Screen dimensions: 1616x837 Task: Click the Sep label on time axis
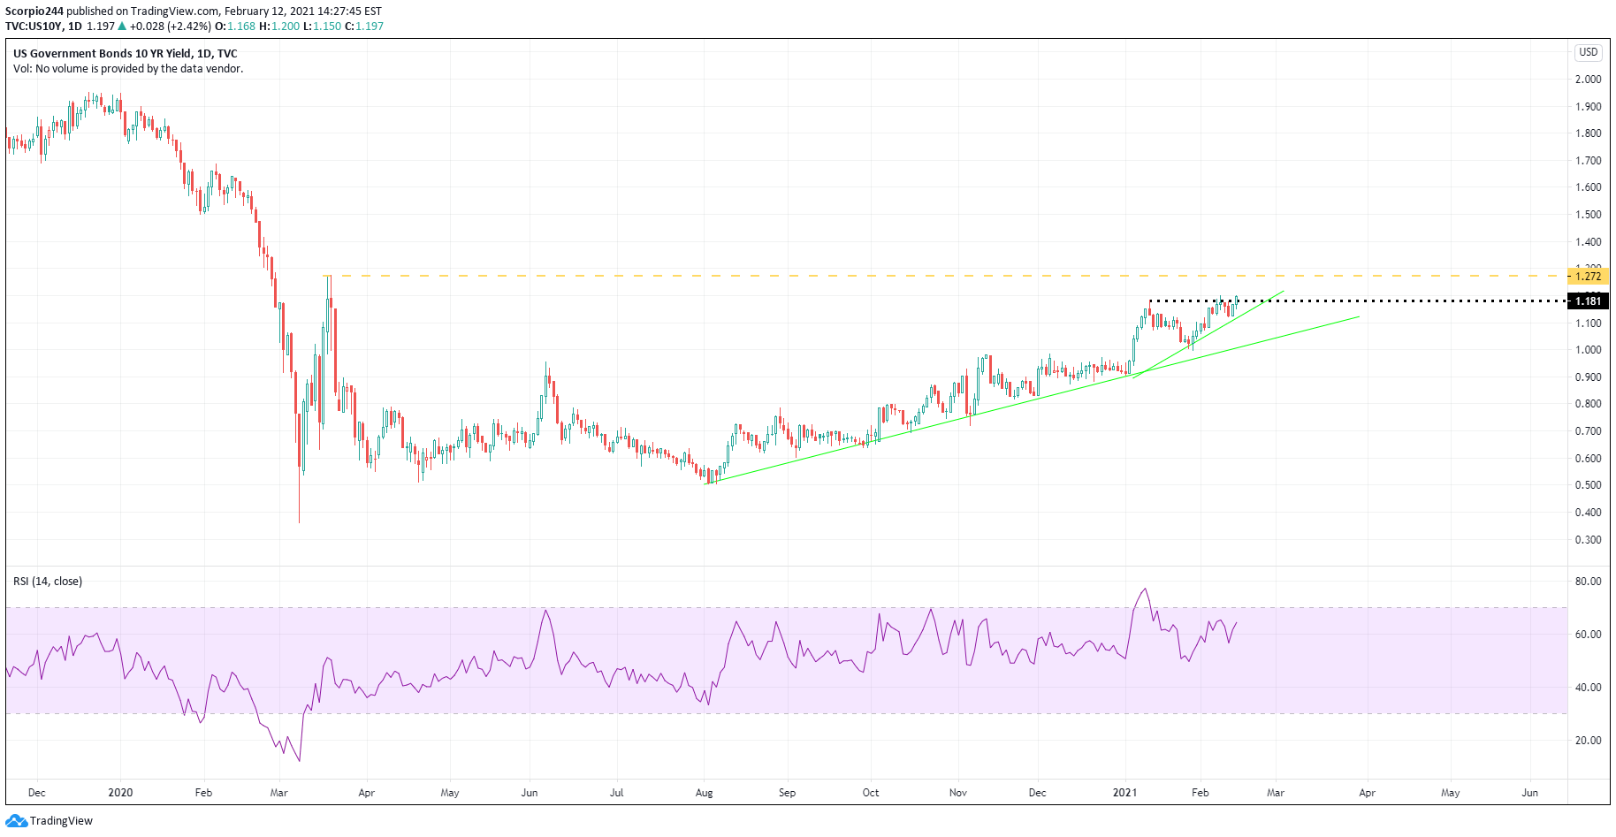[787, 793]
